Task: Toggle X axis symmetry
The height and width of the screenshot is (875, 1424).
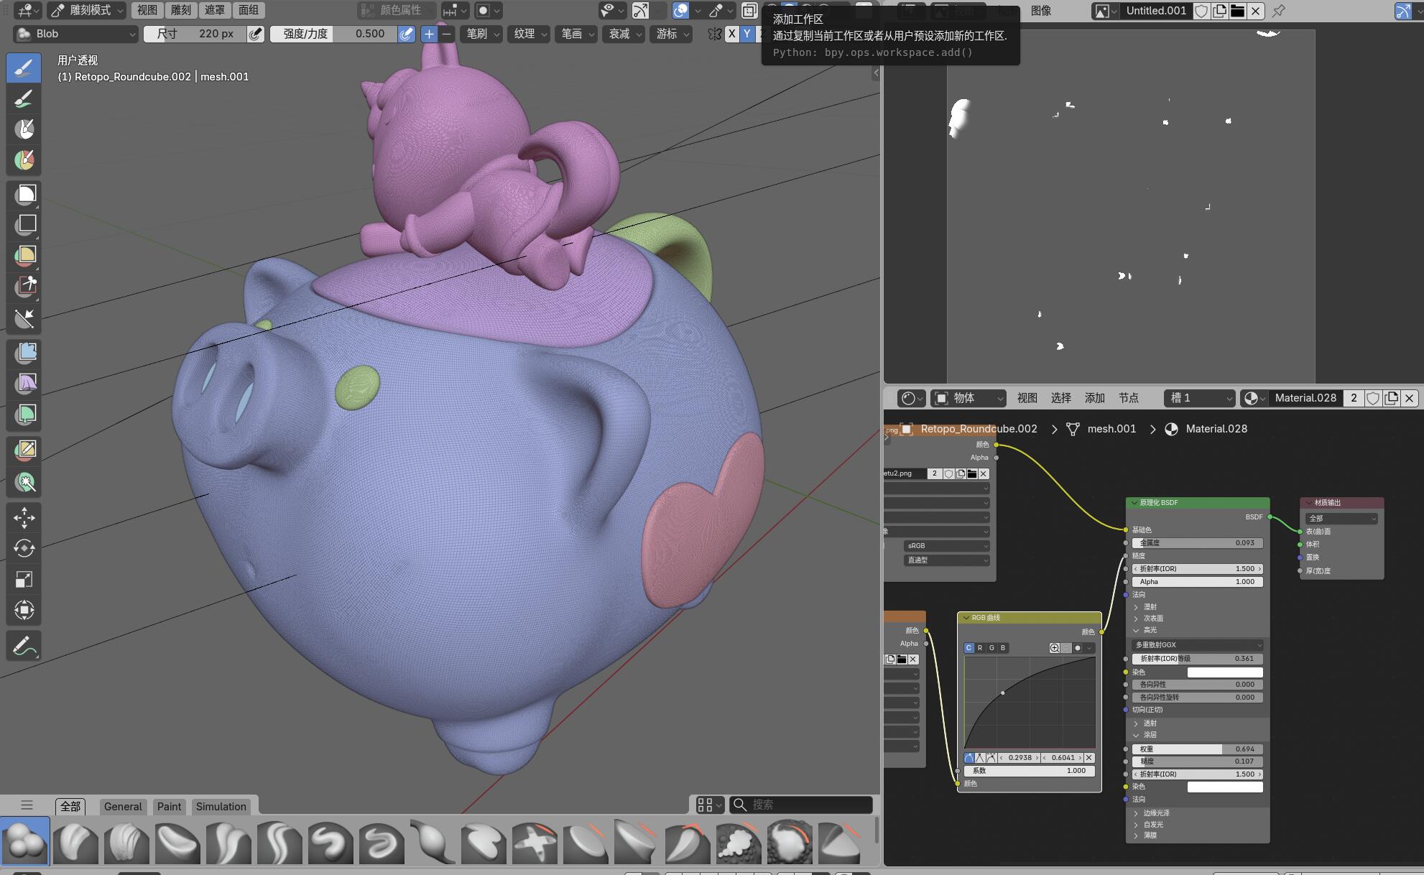Action: coord(731,34)
